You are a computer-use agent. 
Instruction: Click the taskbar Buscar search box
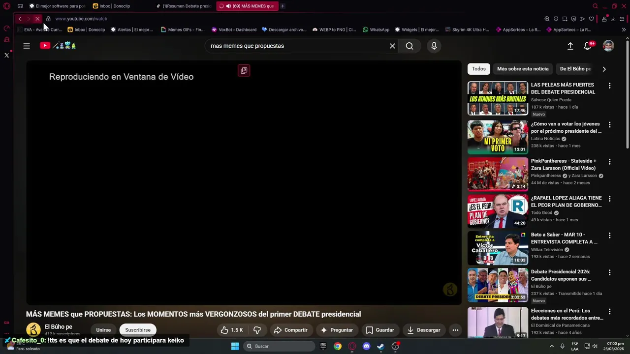point(279,346)
